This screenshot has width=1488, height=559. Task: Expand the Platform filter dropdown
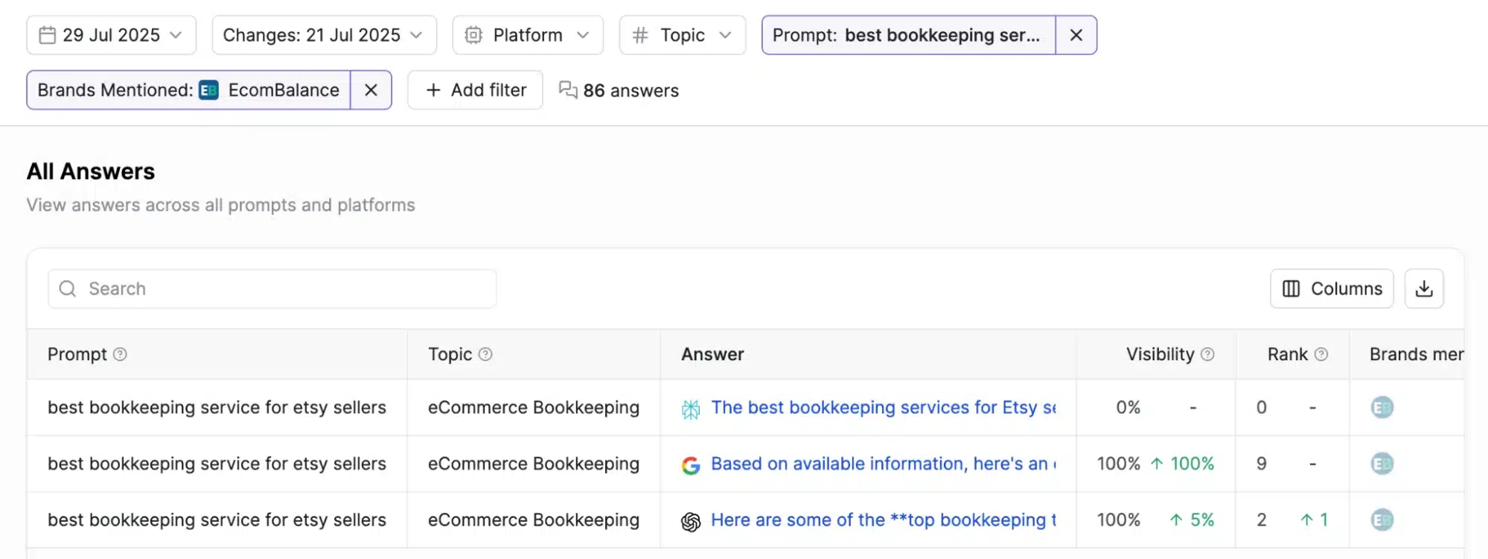pos(527,35)
